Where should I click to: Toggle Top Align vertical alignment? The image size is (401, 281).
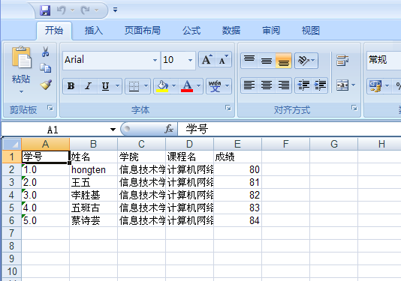pyautogui.click(x=249, y=61)
